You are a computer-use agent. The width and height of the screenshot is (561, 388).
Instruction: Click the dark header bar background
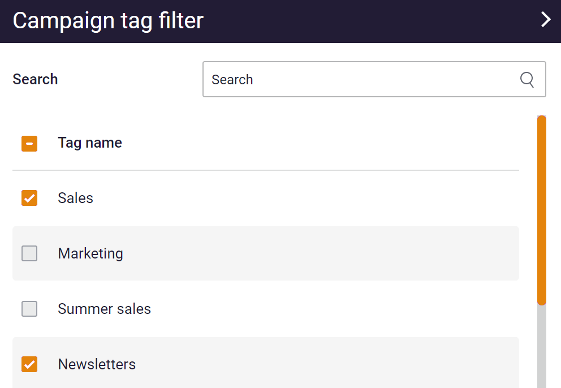pyautogui.click(x=358, y=21)
